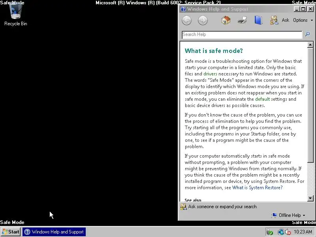Click the Ask people icon in toolbar
Viewport: 316px width, 237px height.
coord(274,20)
